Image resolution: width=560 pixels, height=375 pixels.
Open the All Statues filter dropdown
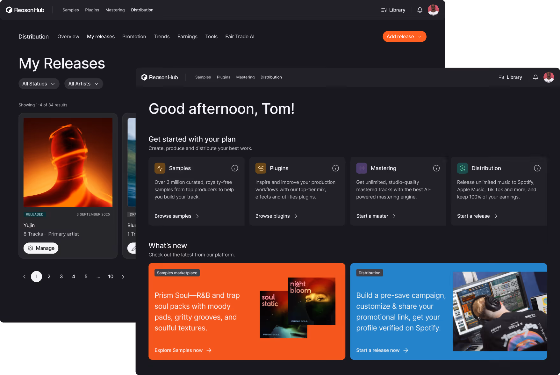(39, 84)
